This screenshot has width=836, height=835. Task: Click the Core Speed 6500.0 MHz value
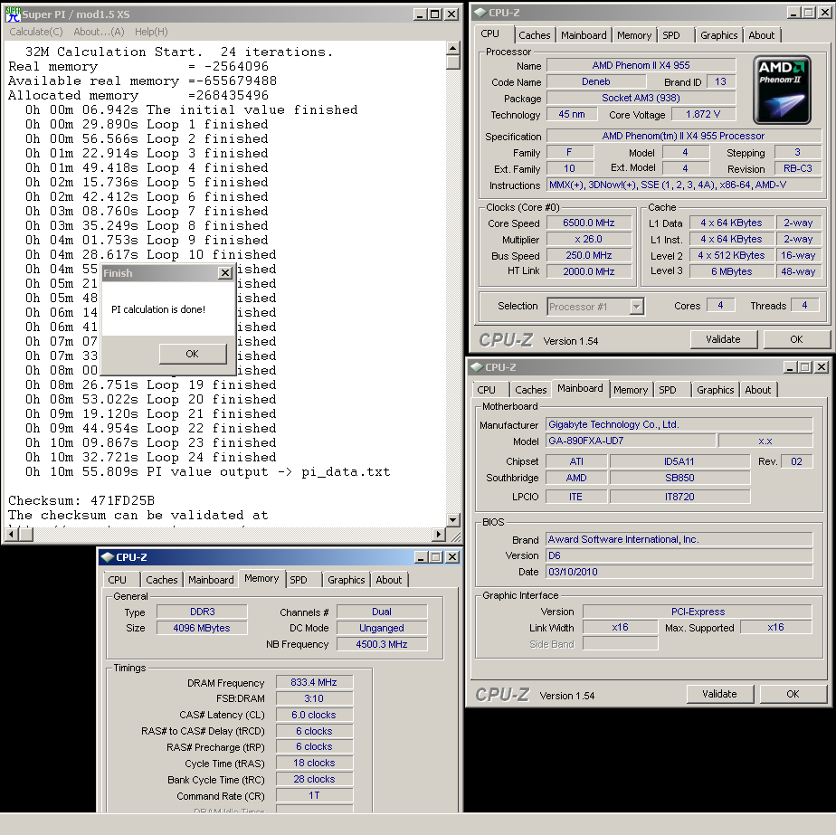589,223
